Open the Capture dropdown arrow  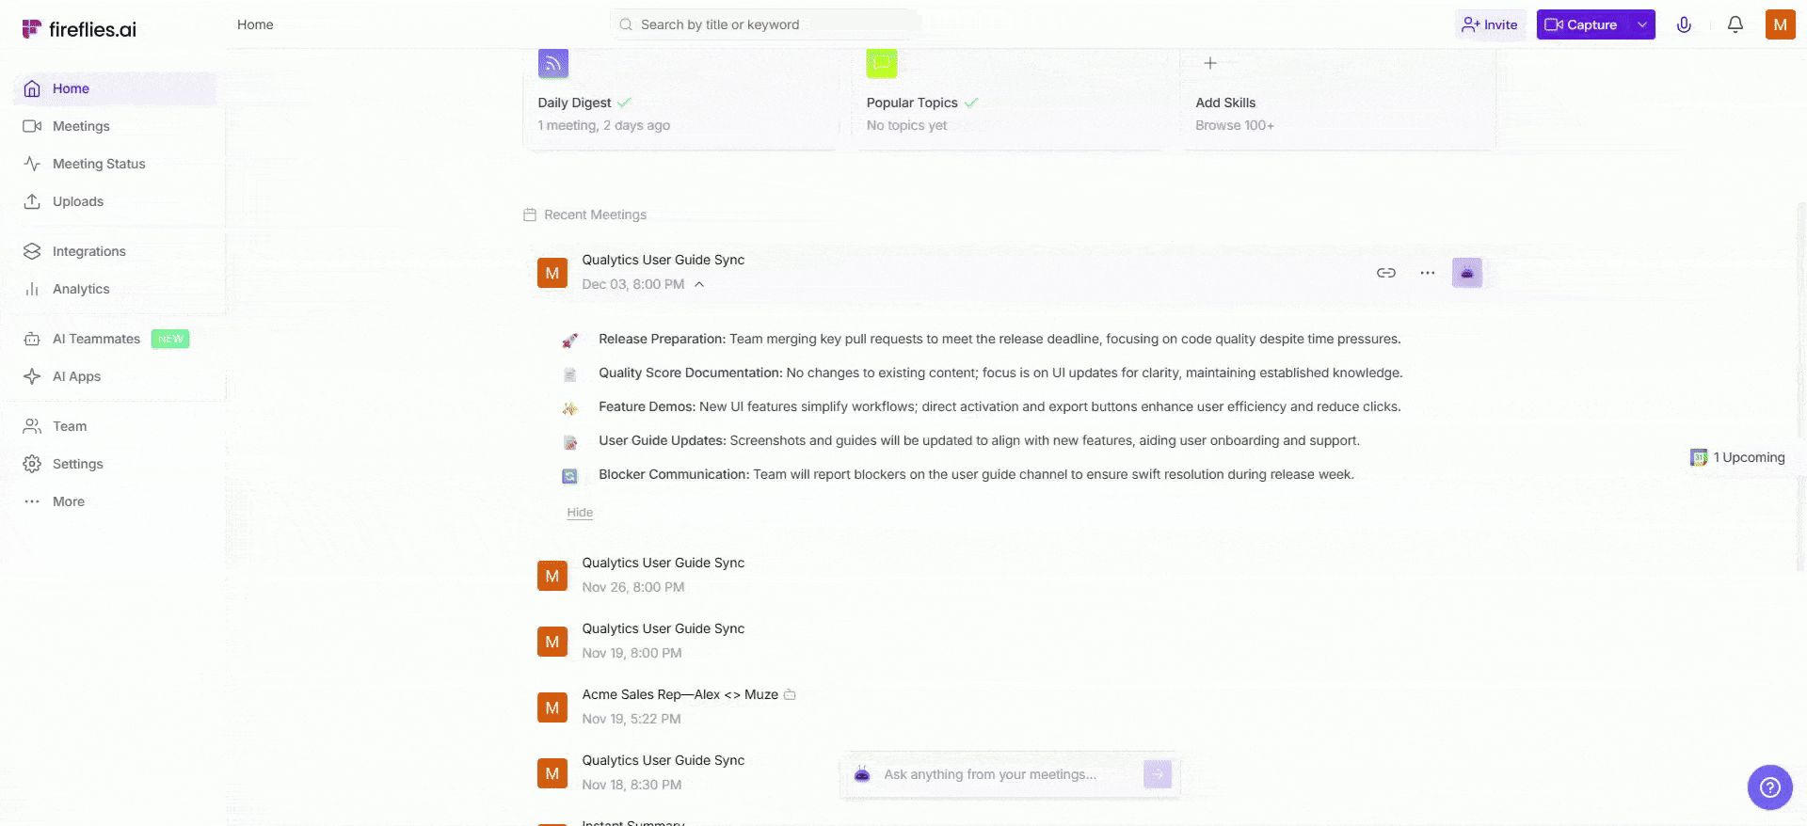[x=1642, y=24]
